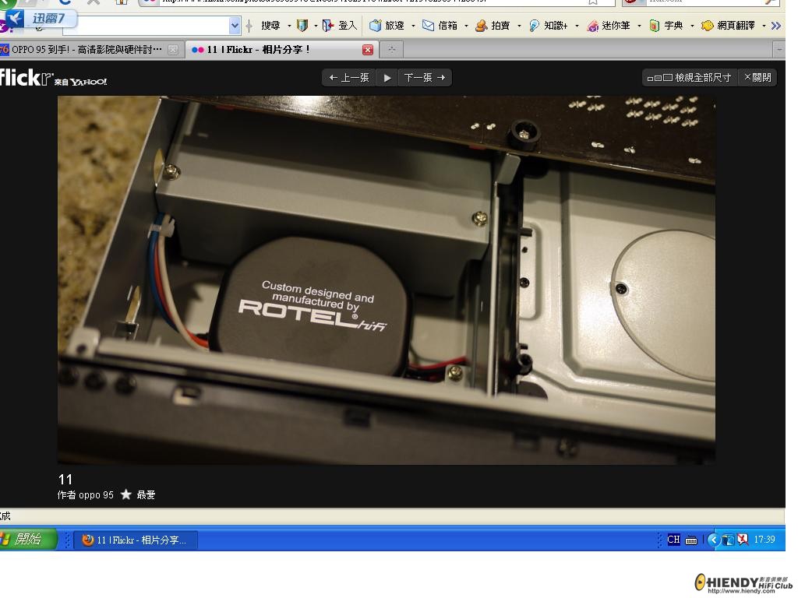This screenshot has height=598, width=798.
Task: Click the network tray icon
Action: (x=729, y=540)
